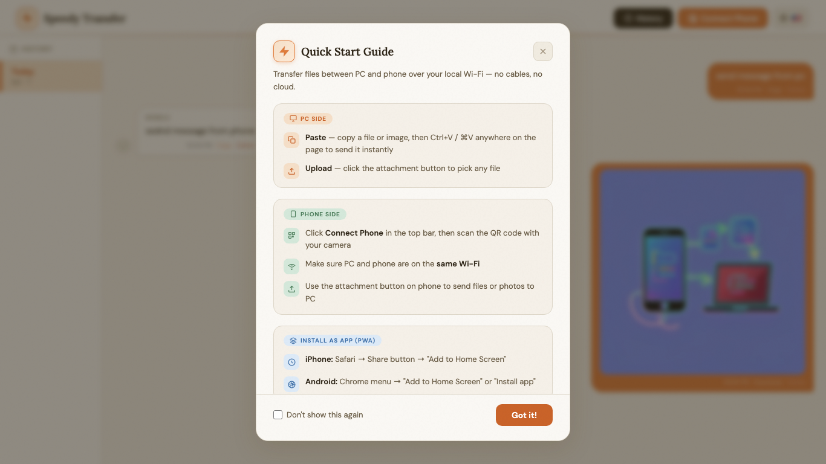Click the QR code Connect Phone icon

(x=291, y=236)
